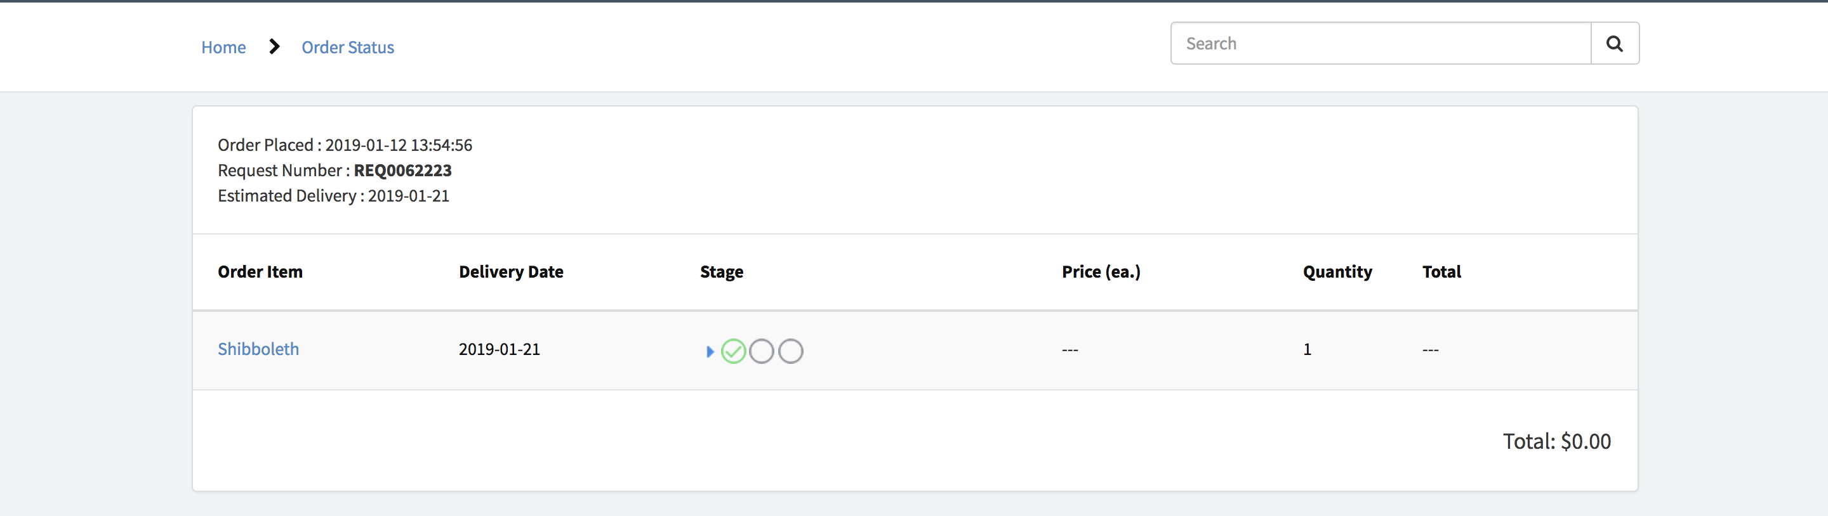Click the search magnifier icon button

click(1614, 44)
